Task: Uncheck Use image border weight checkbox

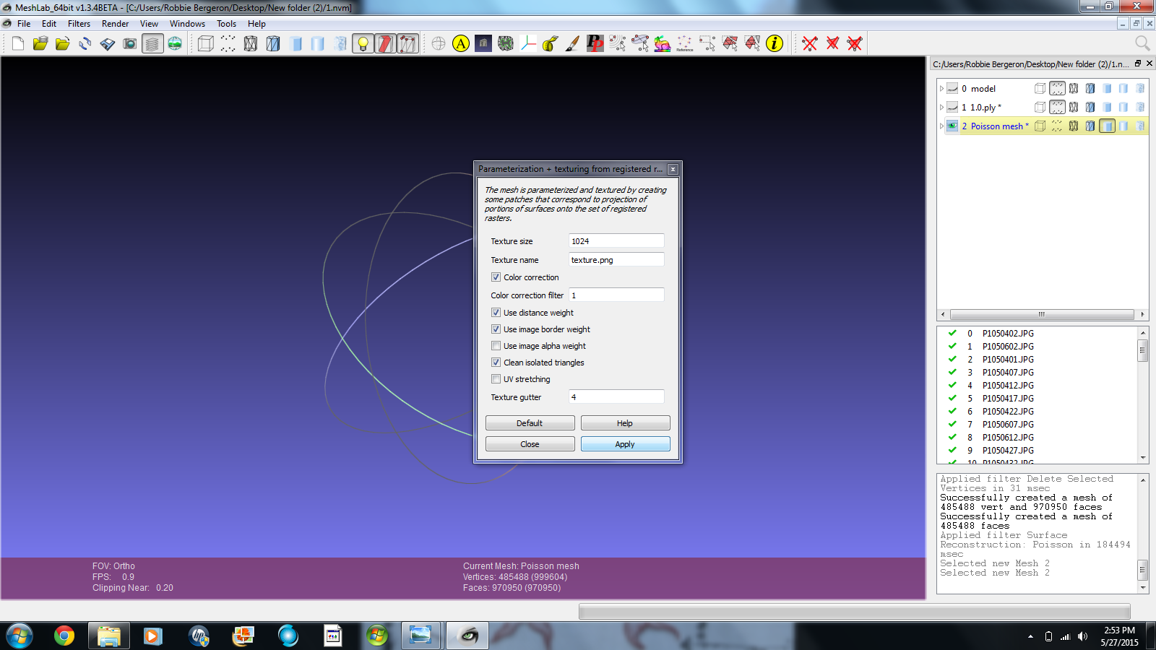Action: [x=496, y=329]
